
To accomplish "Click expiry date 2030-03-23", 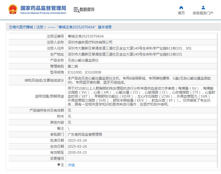I will 77,153.
